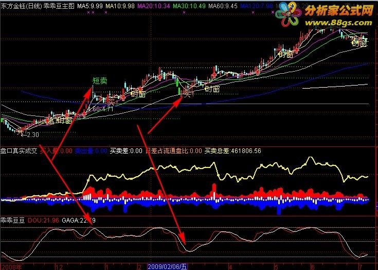Click the red 买入量:0.00 readout
Screen dimensions: 378x270
pyautogui.click(x=56, y=151)
